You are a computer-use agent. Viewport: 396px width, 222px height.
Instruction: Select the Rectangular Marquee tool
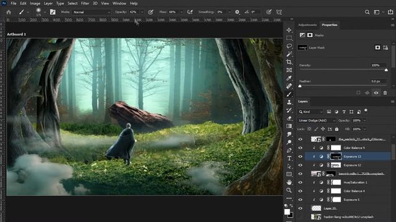[289, 38]
